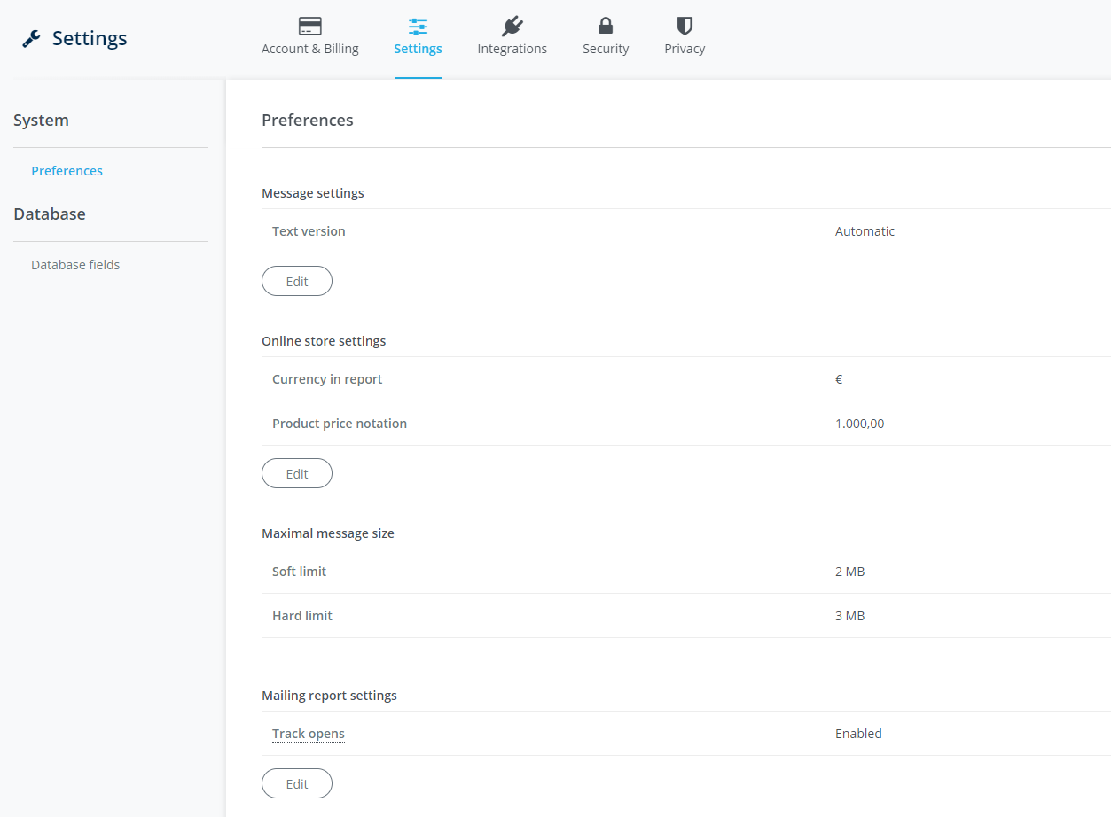Click the shield Privacy icon

[x=685, y=26]
